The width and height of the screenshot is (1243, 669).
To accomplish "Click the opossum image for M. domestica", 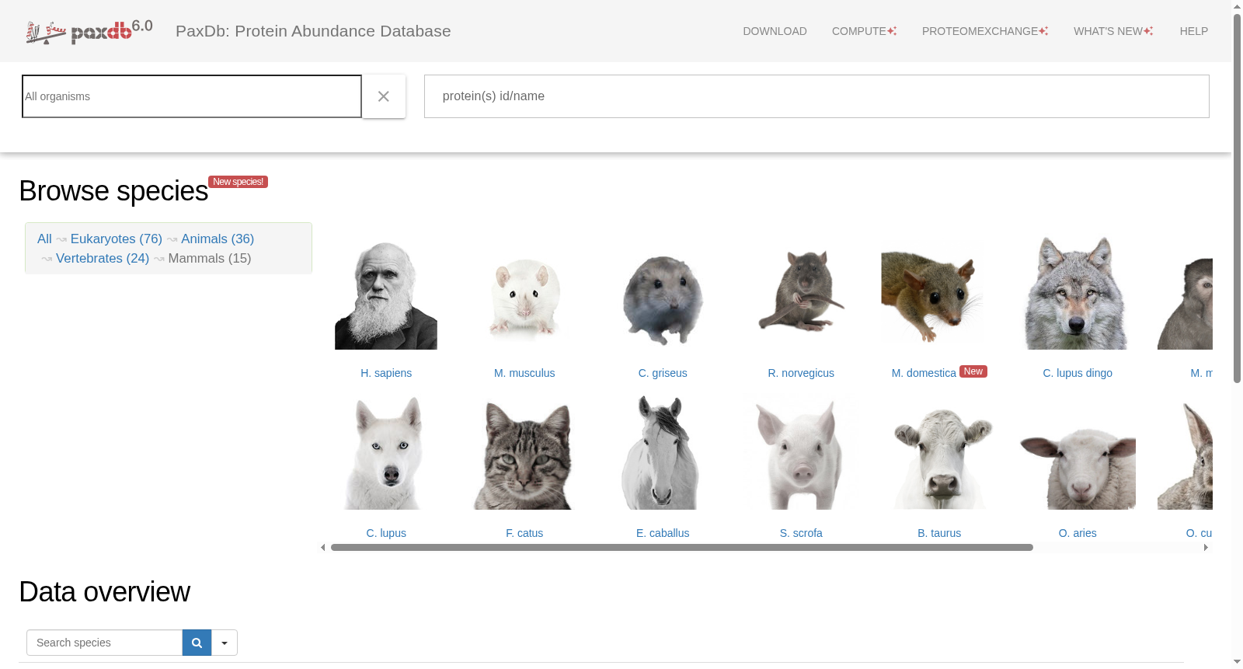I will pos(932,295).
